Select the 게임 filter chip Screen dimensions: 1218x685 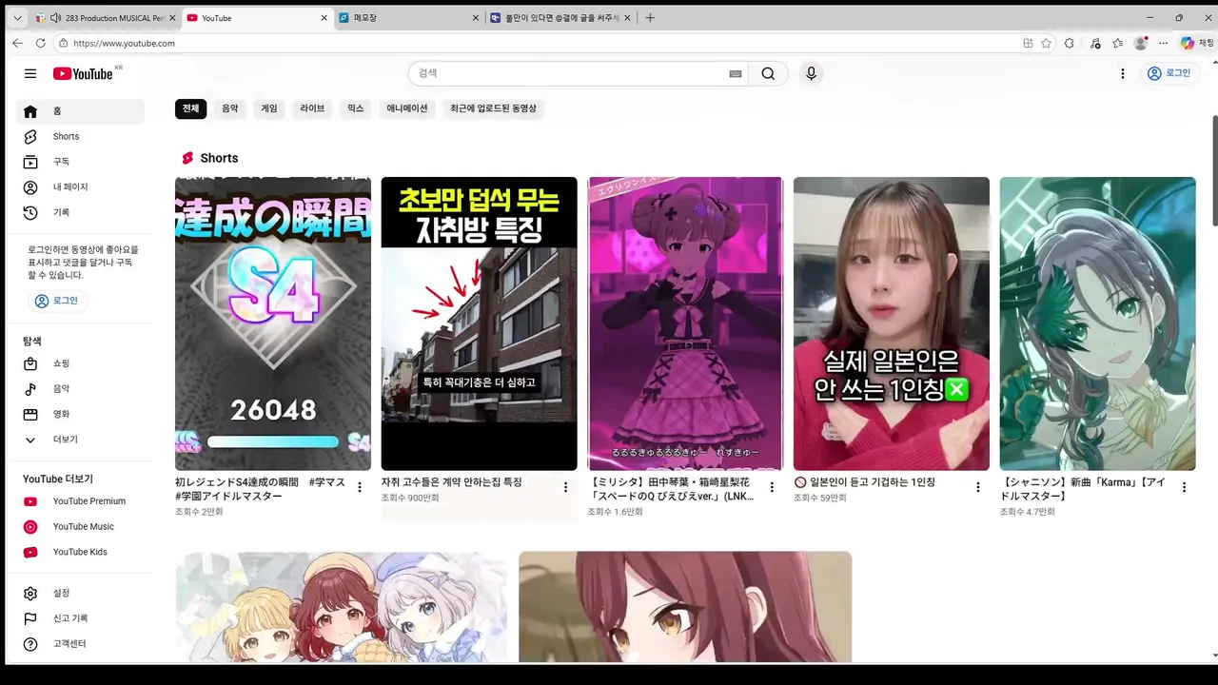point(269,108)
